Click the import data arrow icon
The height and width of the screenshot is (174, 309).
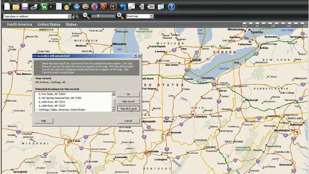pos(141,7)
